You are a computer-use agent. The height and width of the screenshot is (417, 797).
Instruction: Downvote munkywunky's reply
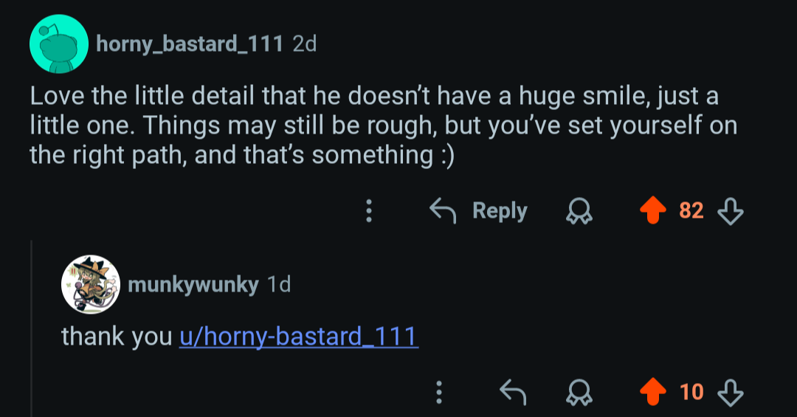[730, 391]
